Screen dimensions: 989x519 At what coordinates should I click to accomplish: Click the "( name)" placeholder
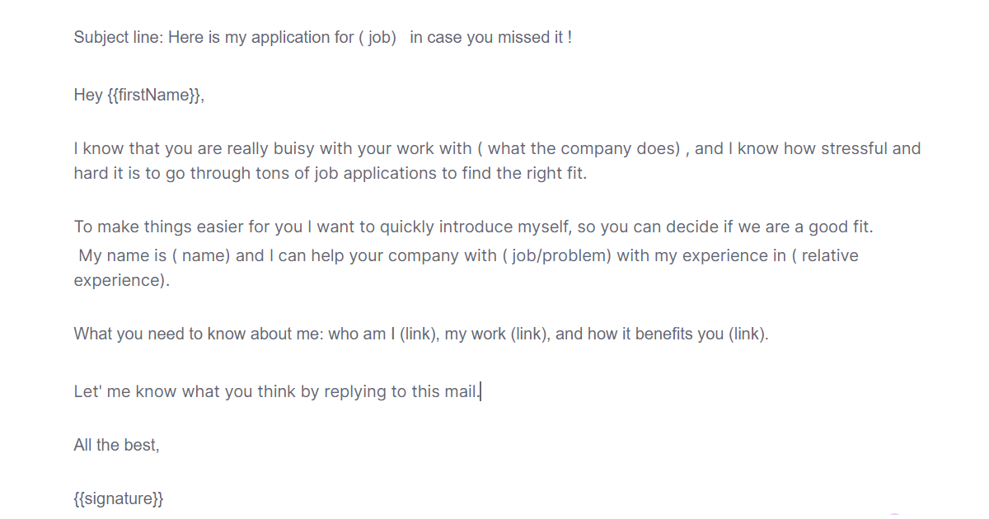click(x=200, y=255)
